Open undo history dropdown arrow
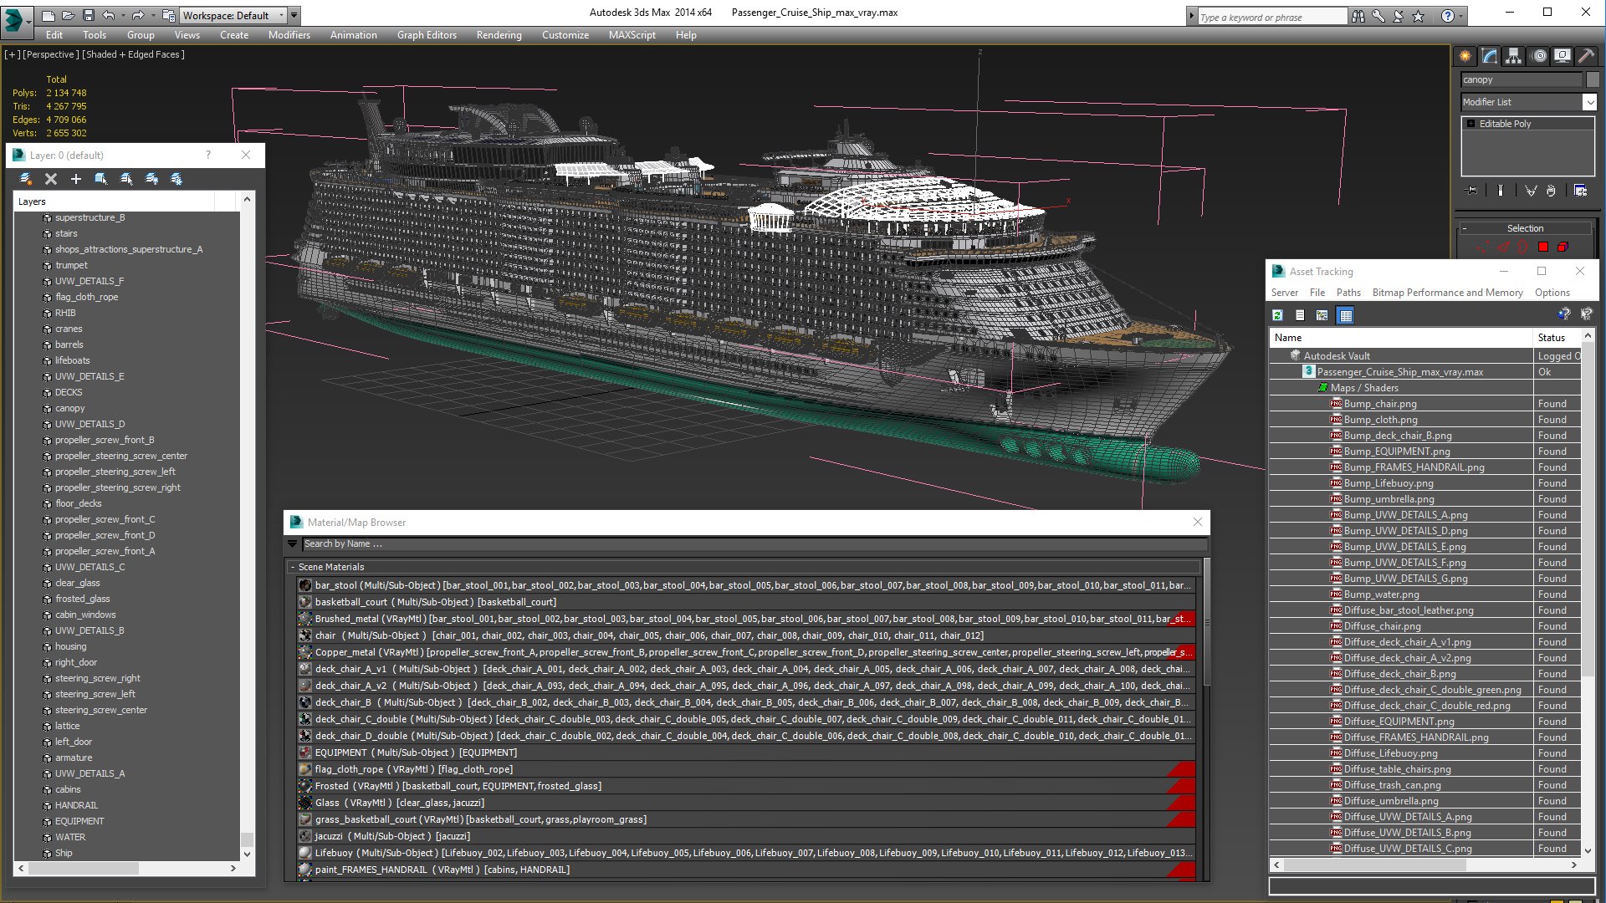Screen dimensions: 1606x903 [123, 15]
